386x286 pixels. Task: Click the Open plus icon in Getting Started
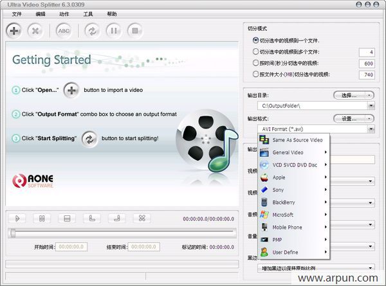coord(71,90)
